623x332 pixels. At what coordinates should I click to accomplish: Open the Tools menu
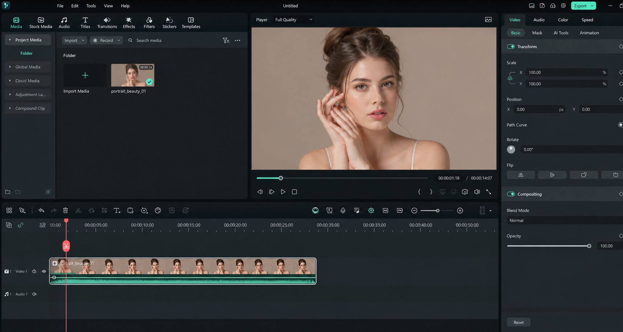tap(91, 6)
